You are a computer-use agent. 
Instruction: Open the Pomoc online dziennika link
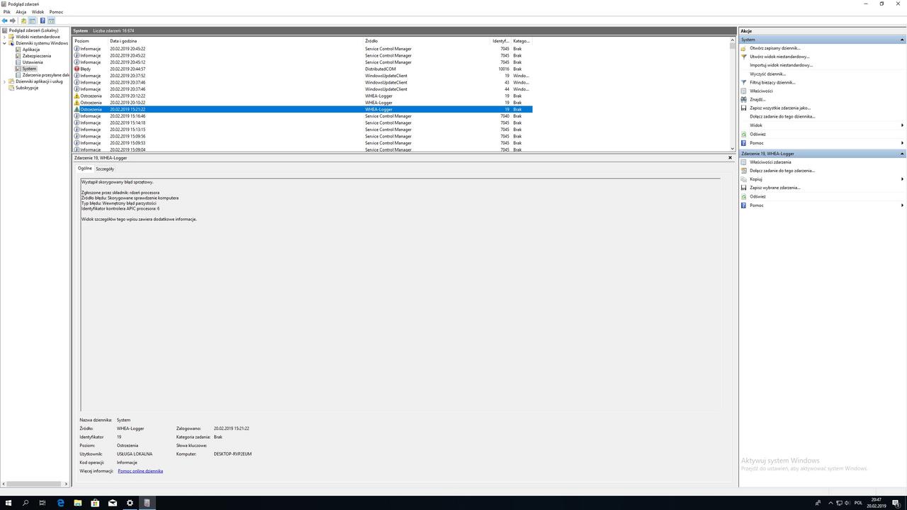(x=140, y=470)
